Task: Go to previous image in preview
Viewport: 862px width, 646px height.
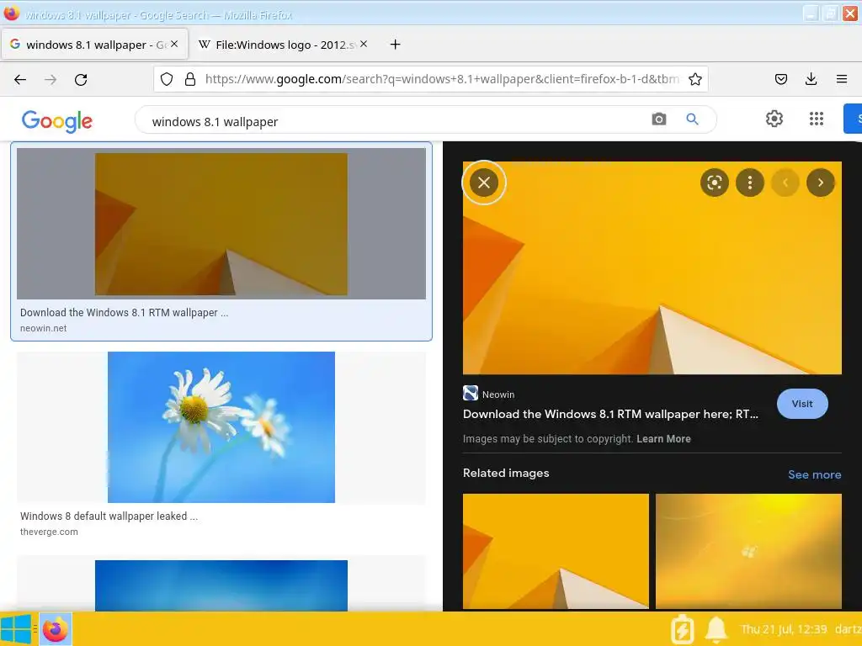Action: pos(785,183)
